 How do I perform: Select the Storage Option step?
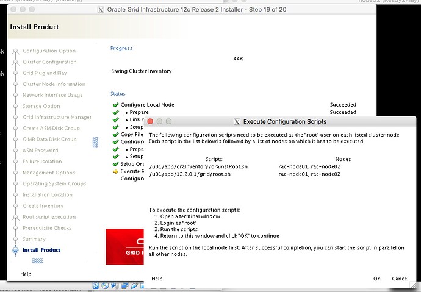coord(41,106)
